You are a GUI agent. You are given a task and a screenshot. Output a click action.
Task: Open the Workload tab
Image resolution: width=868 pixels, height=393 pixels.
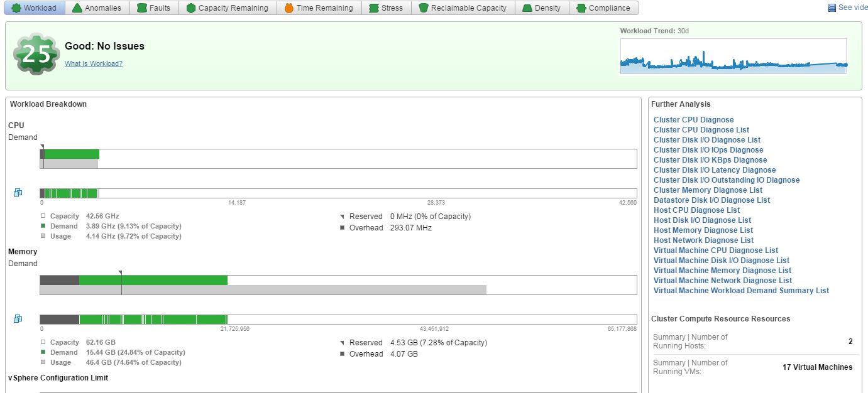click(35, 8)
